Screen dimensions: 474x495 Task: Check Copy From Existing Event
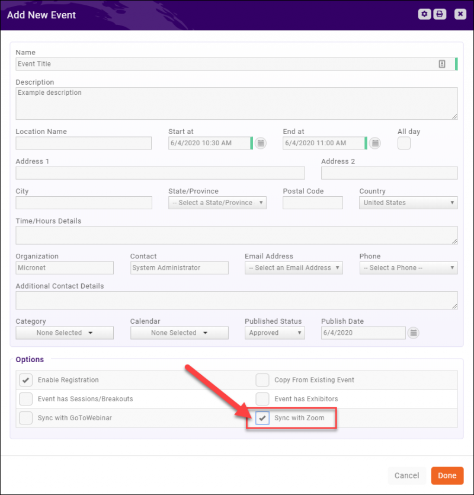tap(262, 380)
